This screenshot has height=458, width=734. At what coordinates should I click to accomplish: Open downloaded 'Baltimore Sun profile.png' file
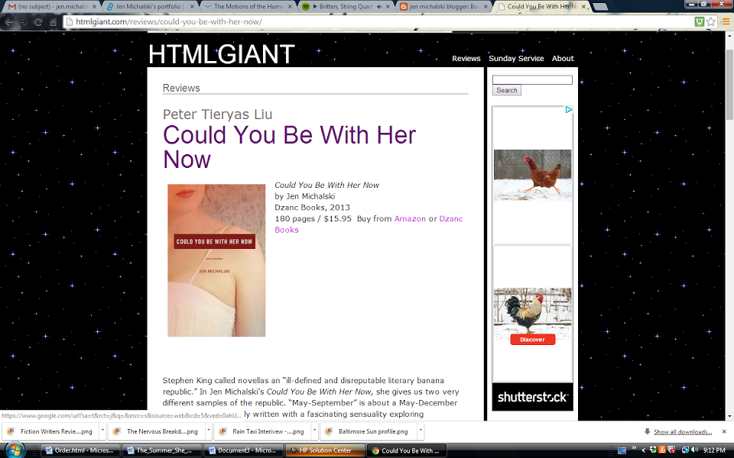pyautogui.click(x=369, y=431)
